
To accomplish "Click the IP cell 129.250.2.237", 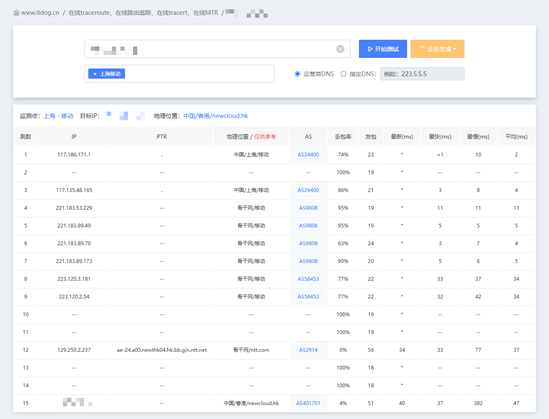I will click(74, 350).
